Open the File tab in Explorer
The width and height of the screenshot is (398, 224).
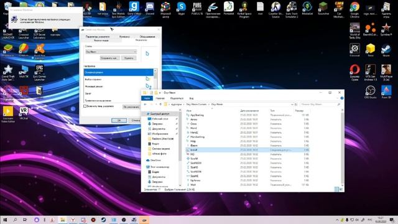click(147, 98)
